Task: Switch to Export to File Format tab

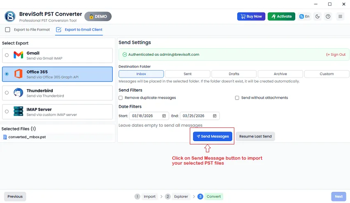Action: click(x=28, y=30)
